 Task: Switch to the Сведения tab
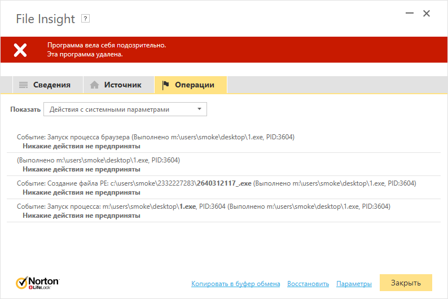coord(48,85)
